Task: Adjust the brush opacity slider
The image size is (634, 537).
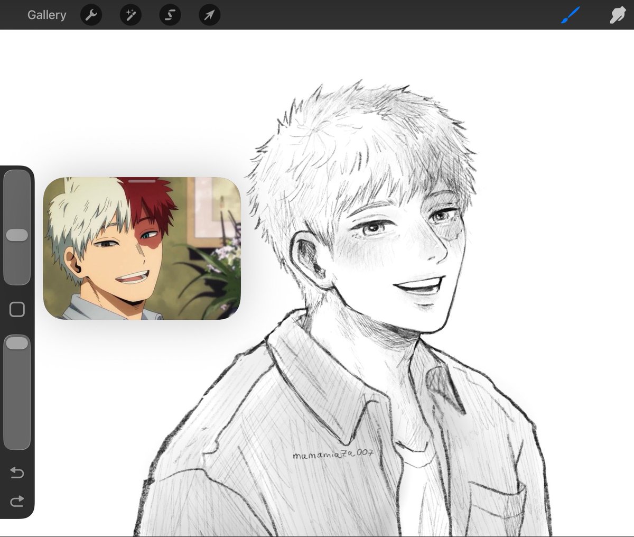Action: (17, 392)
